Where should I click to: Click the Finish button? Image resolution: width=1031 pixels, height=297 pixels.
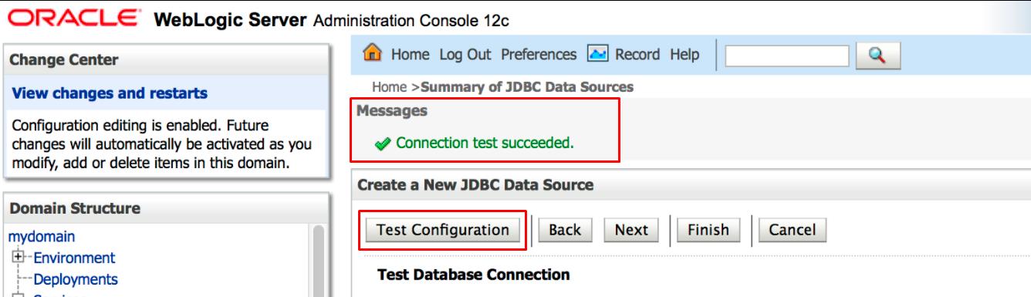(x=708, y=230)
